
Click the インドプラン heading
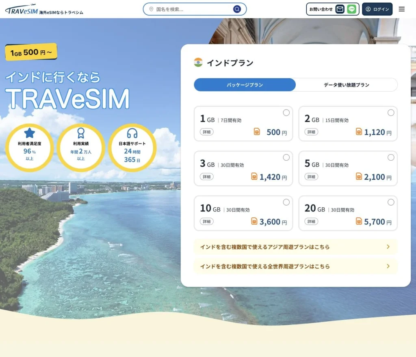coord(230,63)
